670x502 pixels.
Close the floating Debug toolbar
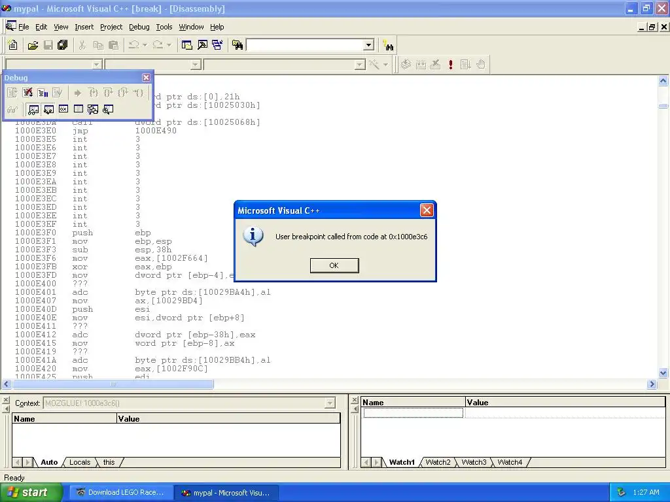pos(146,77)
